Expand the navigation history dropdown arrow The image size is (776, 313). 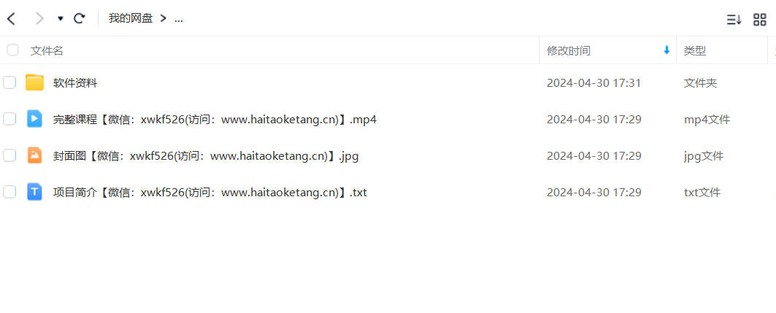coord(61,19)
